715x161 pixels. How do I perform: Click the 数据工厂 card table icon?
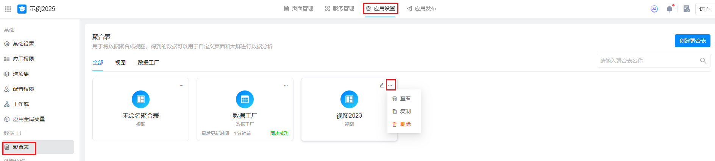(245, 100)
